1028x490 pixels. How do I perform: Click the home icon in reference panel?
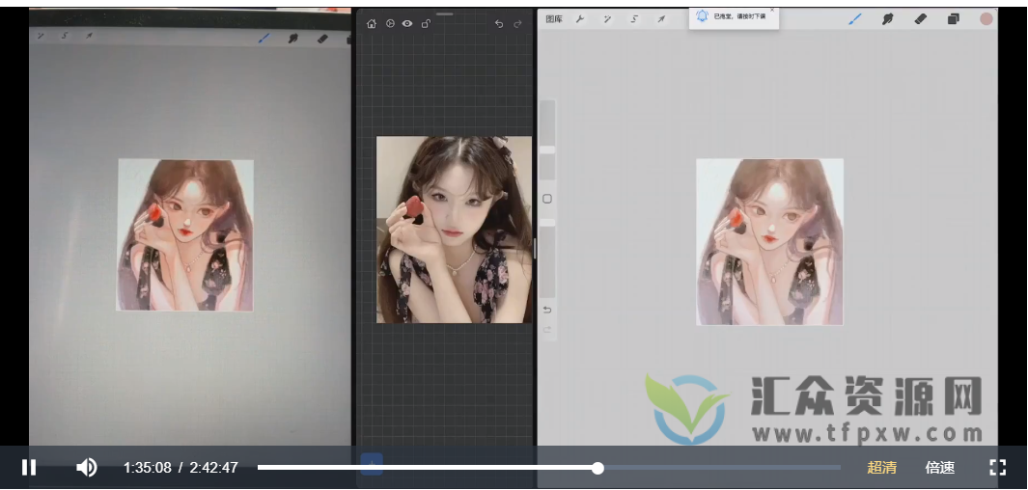pyautogui.click(x=372, y=24)
